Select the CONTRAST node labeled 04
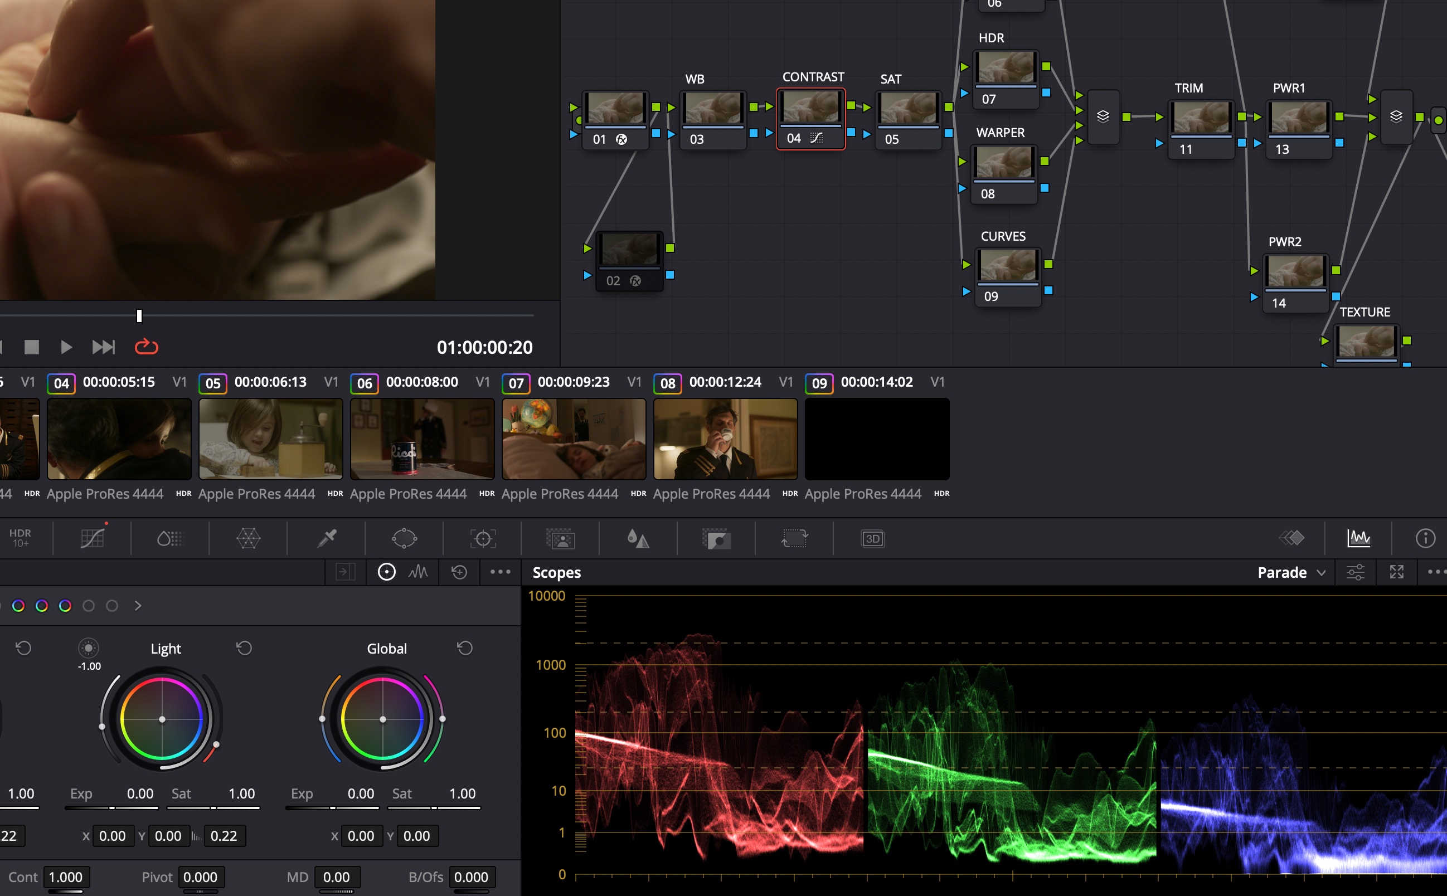 (810, 115)
